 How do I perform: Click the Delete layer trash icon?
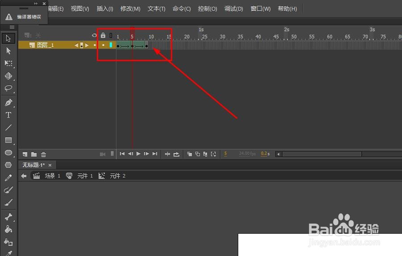point(44,154)
